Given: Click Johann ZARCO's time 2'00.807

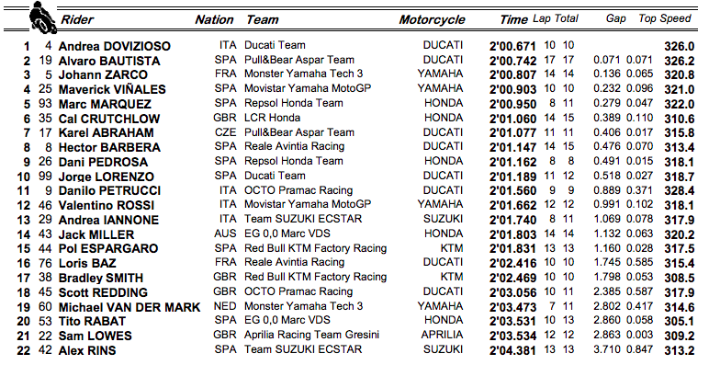Looking at the screenshot, I should click(512, 74).
